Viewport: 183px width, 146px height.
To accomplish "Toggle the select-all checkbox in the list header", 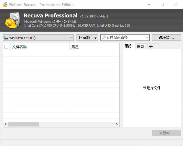I will pyautogui.click(x=6, y=47).
